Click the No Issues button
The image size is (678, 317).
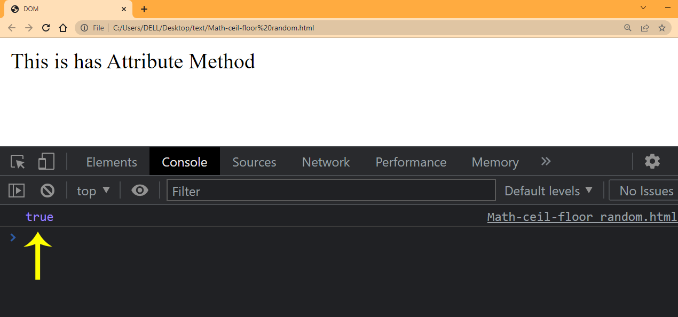[646, 191]
